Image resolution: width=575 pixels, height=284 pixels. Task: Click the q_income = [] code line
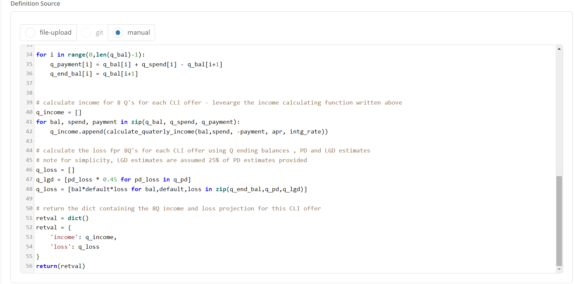pos(59,113)
